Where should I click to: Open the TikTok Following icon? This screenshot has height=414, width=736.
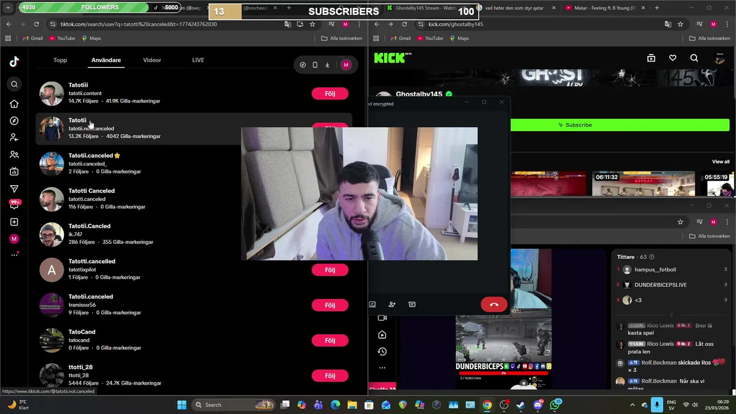[x=14, y=137]
